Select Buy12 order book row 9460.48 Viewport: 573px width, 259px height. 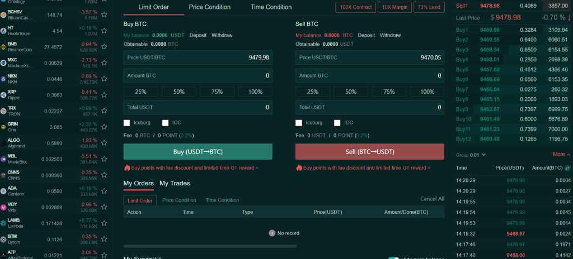click(513, 139)
